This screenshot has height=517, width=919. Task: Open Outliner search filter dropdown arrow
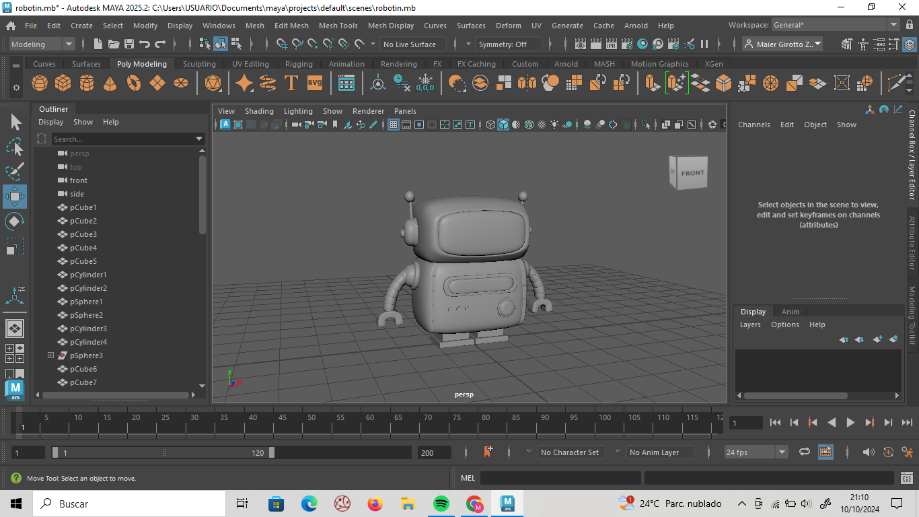[x=199, y=139]
